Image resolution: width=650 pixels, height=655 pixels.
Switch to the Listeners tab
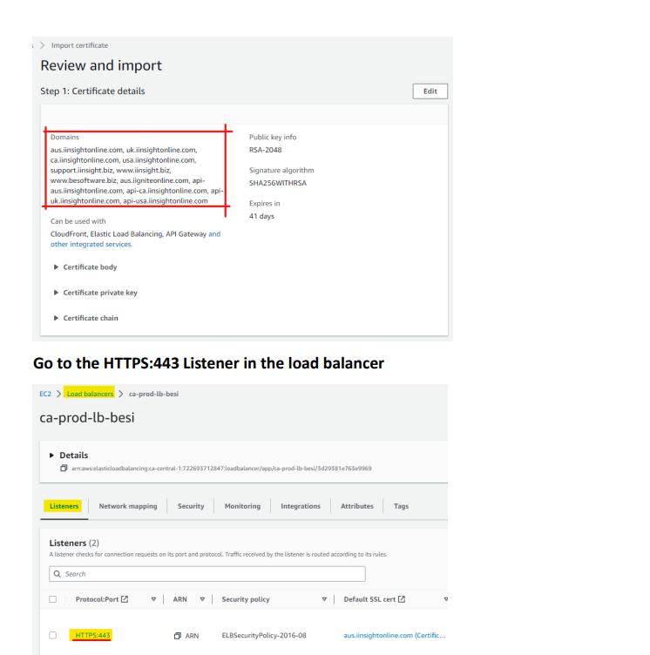click(x=64, y=506)
